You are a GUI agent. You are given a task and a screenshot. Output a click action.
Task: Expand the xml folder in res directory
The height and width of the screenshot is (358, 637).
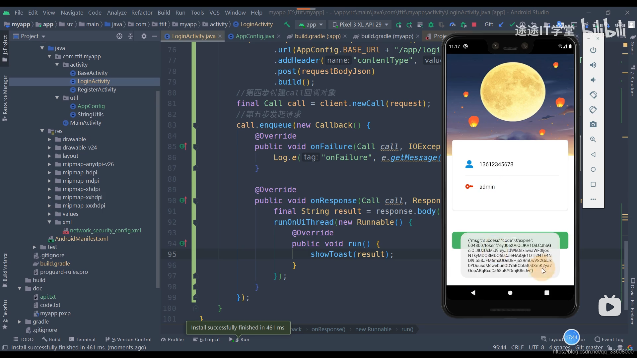click(x=50, y=222)
